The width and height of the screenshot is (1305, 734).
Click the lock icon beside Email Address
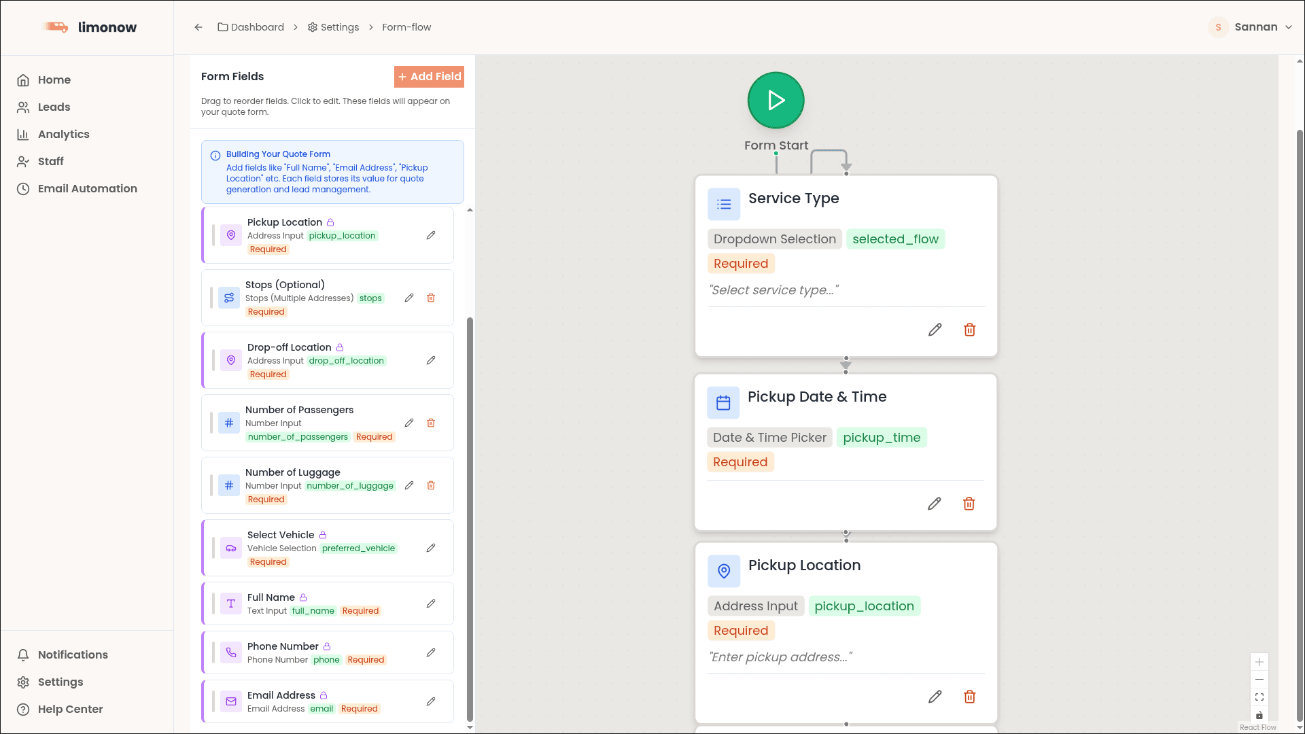[323, 695]
